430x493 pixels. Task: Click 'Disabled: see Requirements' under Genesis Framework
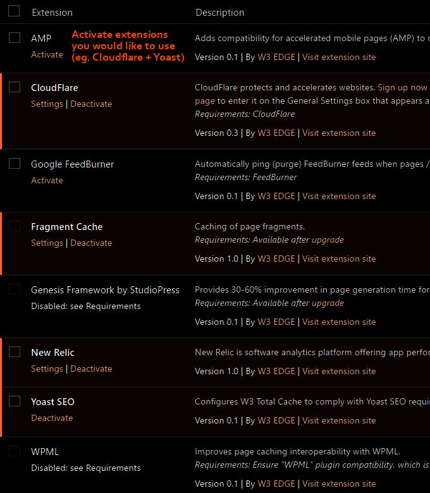(x=86, y=307)
